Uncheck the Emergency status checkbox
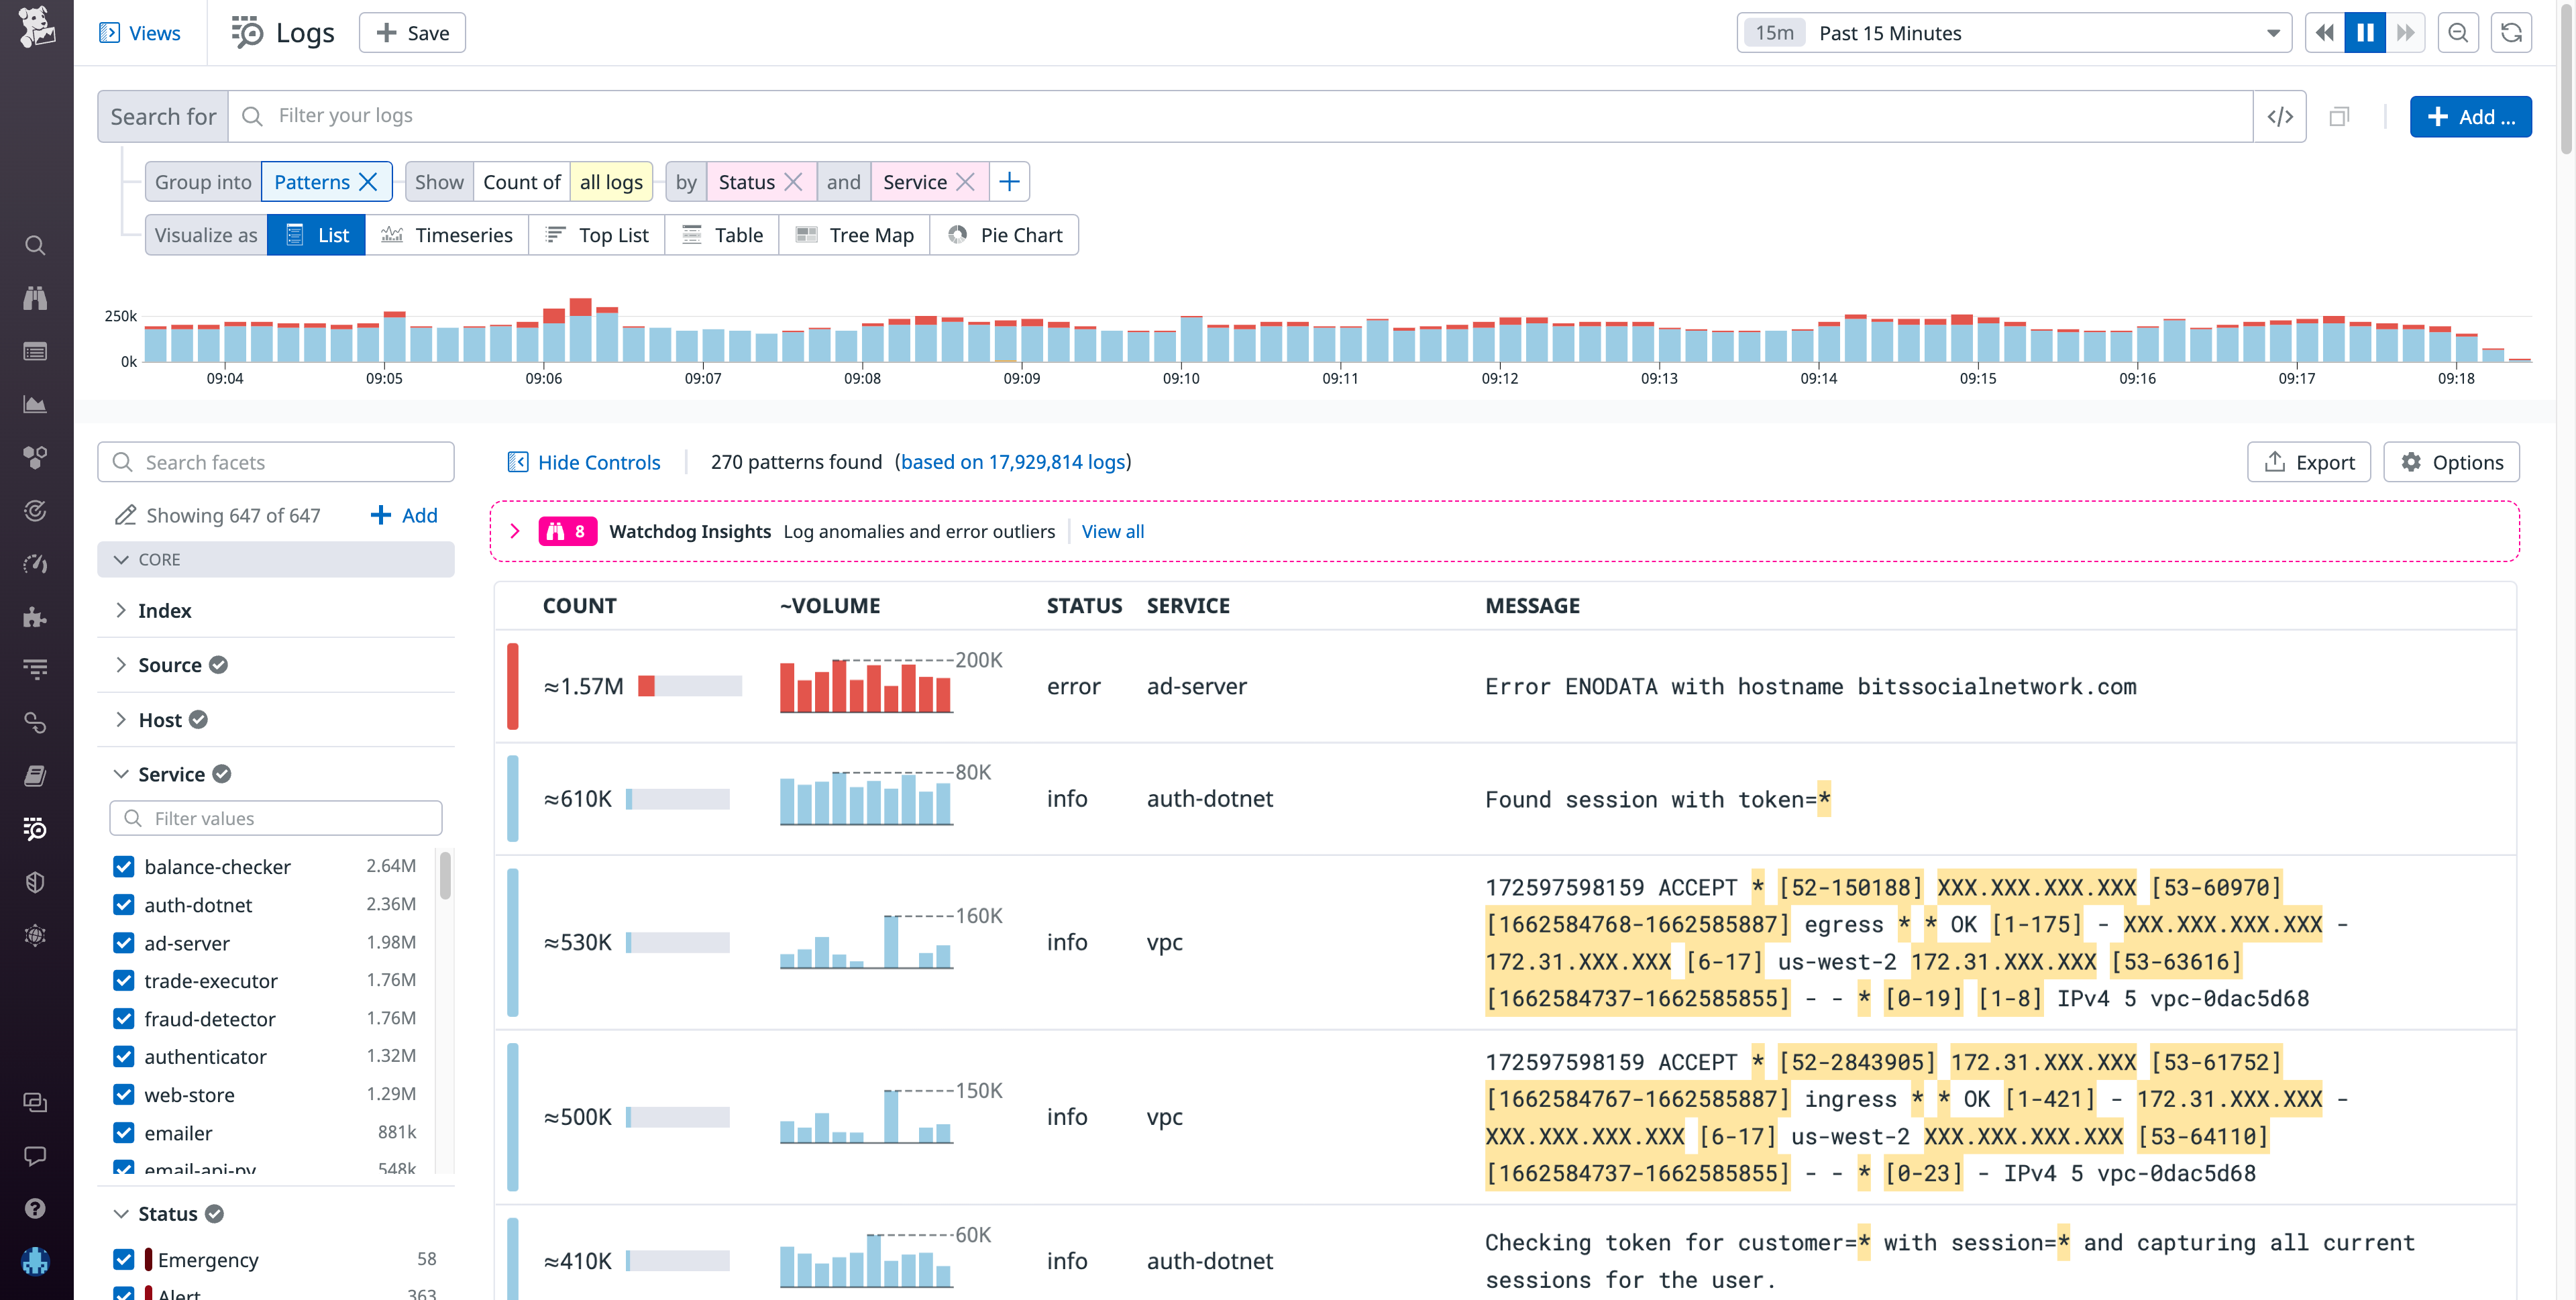This screenshot has height=1300, width=2576. coord(124,1259)
